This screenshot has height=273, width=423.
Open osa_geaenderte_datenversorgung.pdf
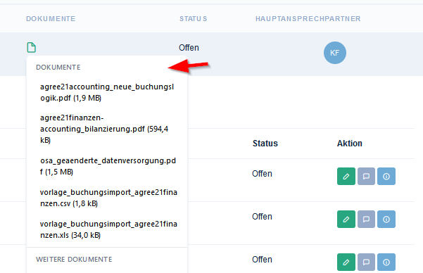pyautogui.click(x=108, y=166)
